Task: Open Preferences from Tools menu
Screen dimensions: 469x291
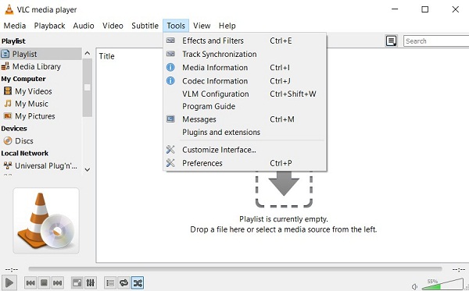Action: [x=245, y=163]
